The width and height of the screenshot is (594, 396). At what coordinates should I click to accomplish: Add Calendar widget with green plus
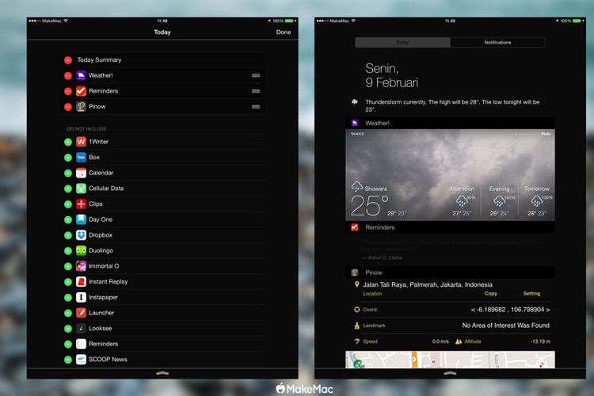point(68,173)
